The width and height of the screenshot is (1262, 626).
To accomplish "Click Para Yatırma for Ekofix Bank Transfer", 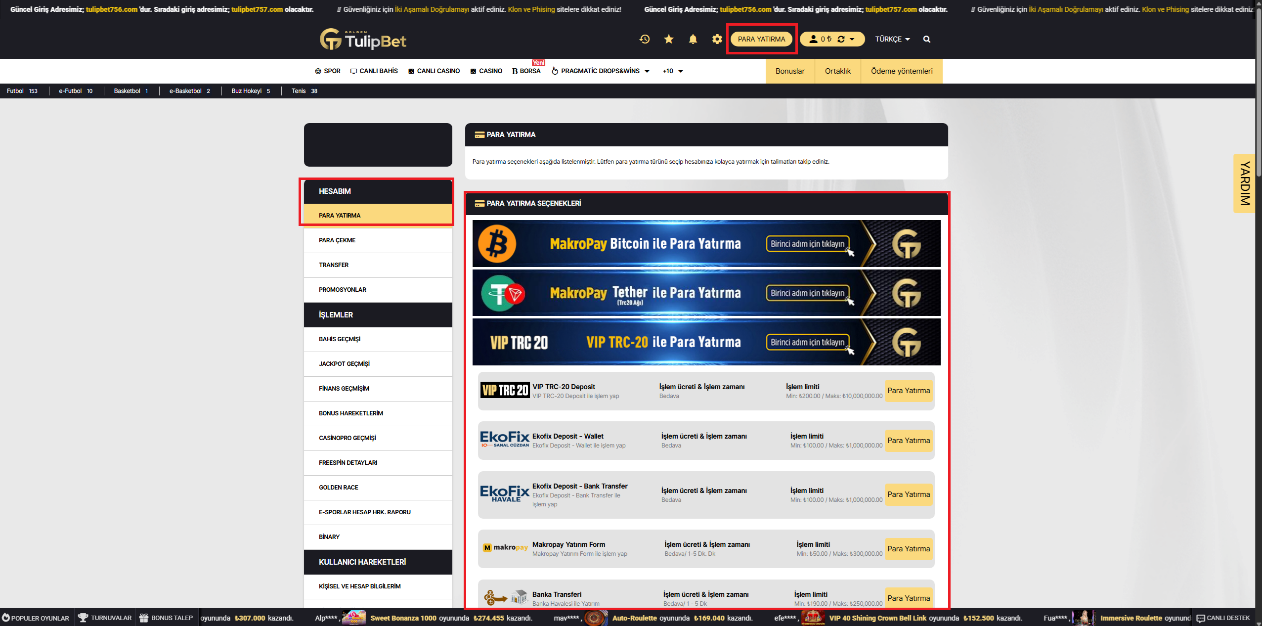I will pyautogui.click(x=909, y=494).
